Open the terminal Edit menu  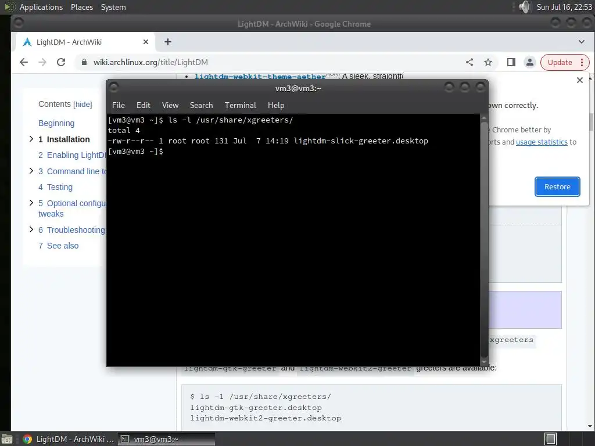pos(143,106)
